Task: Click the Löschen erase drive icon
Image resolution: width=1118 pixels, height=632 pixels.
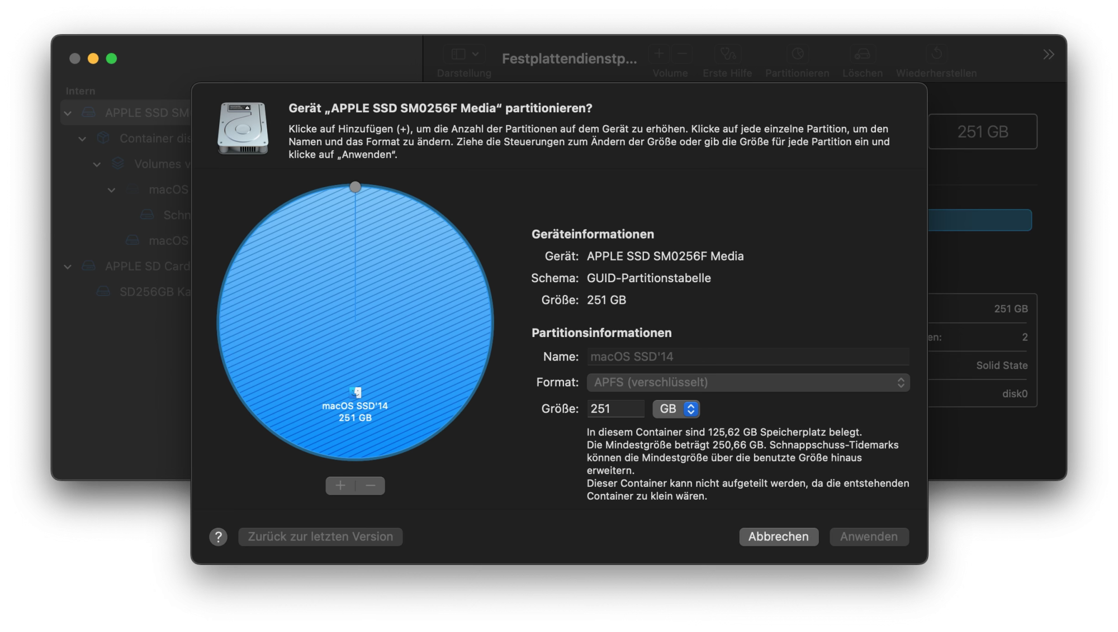Action: pos(862,54)
